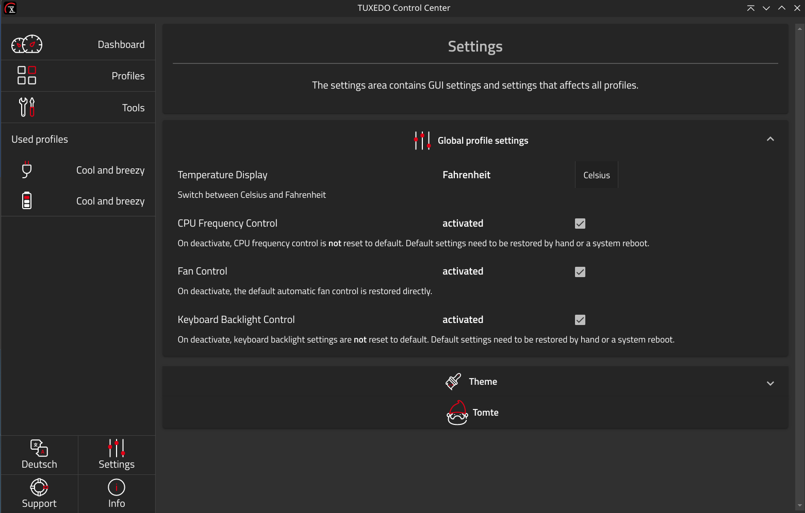Click the power plug profile icon
This screenshot has height=513, width=805.
(x=27, y=170)
